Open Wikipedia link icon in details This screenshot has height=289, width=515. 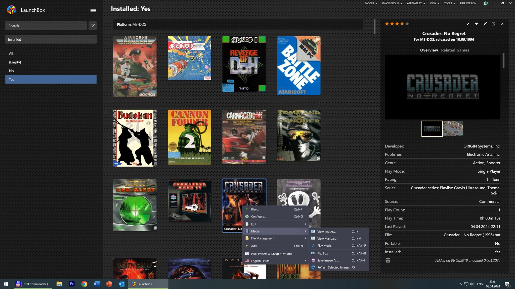pos(388,260)
